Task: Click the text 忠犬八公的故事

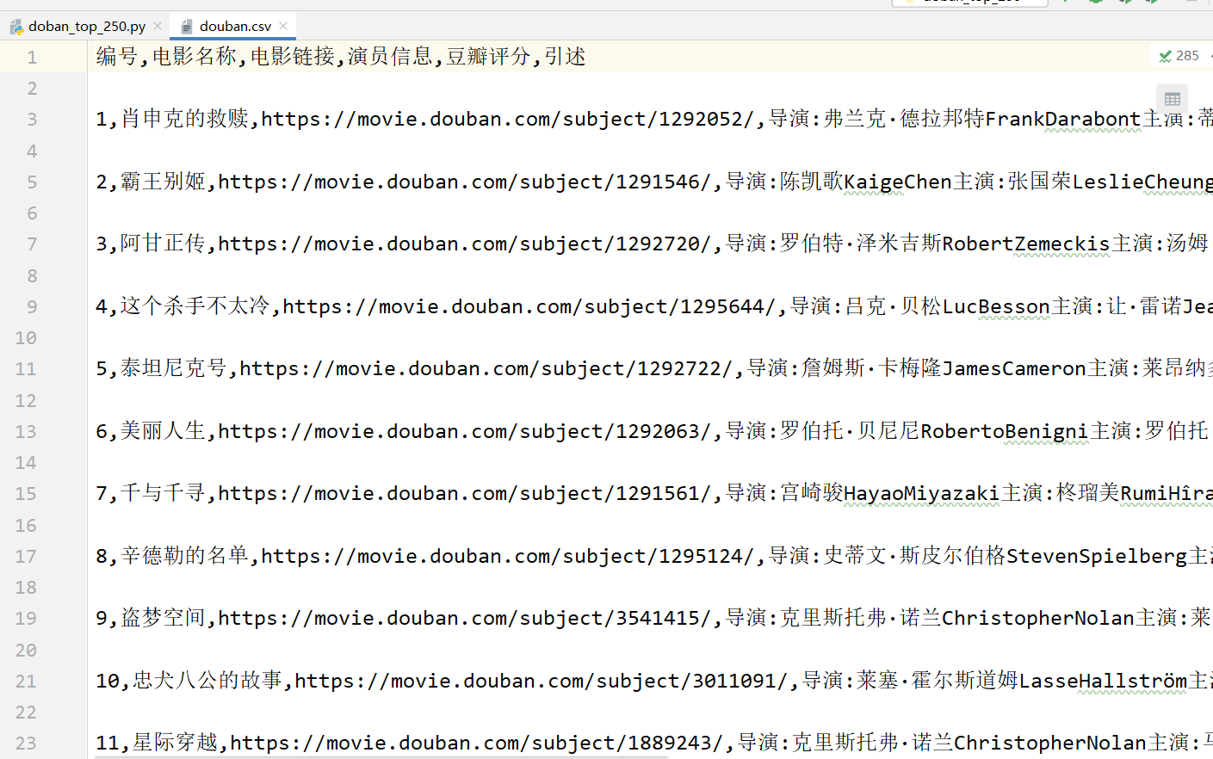Action: click(207, 681)
